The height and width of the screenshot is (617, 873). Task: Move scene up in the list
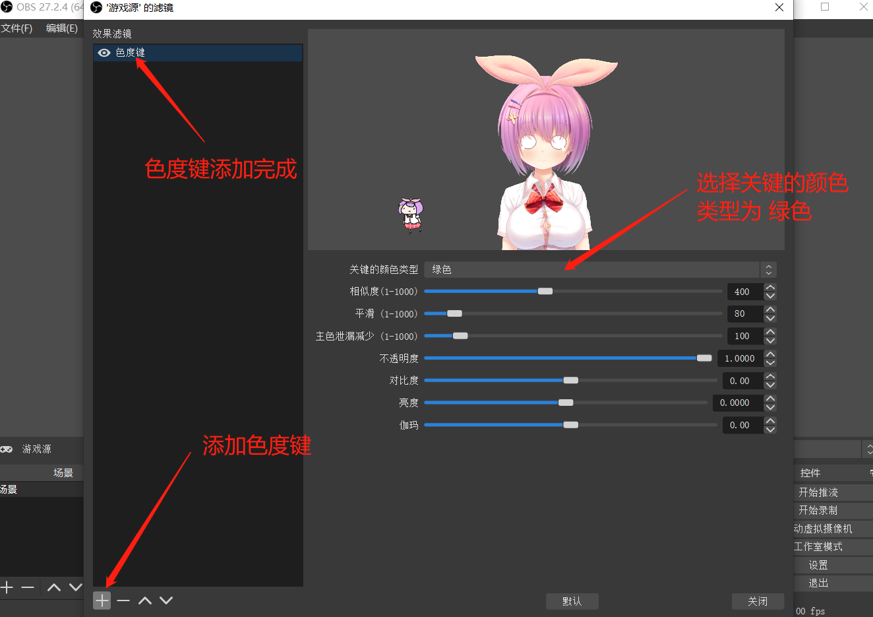point(54,587)
